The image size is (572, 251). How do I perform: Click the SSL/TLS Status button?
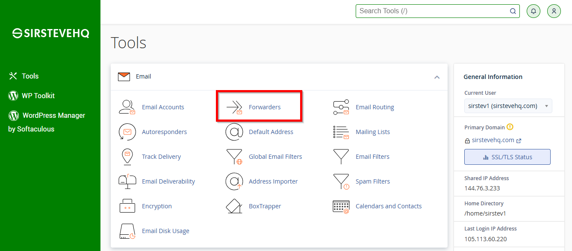[x=507, y=157]
